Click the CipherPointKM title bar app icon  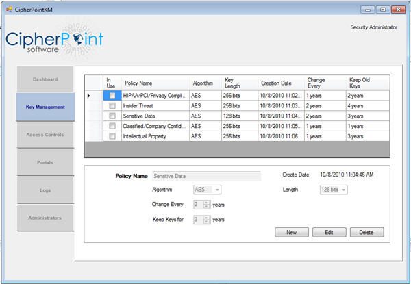9,10
